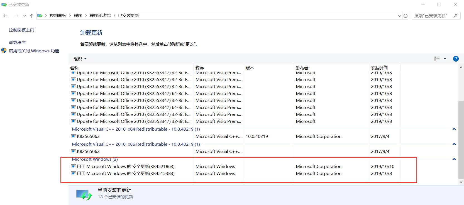Open the address bar history dropdown
This screenshot has height=205, width=464.
coord(400,16)
